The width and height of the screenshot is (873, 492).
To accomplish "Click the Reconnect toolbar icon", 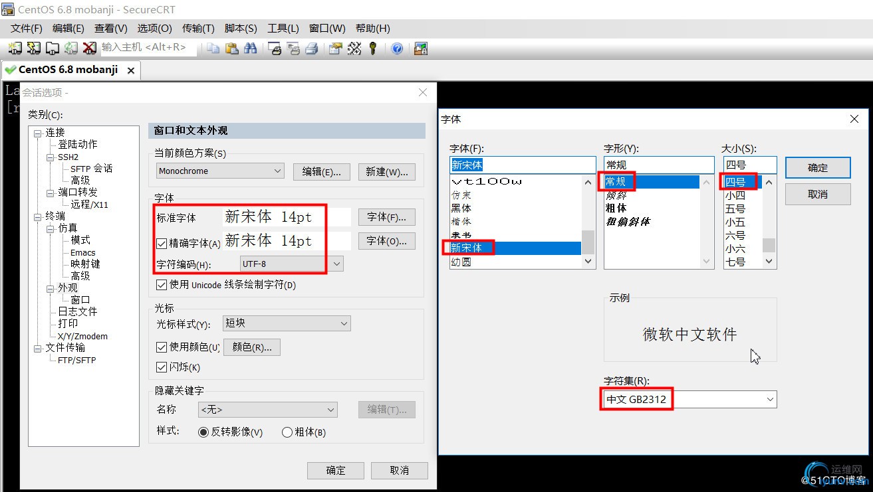I will click(70, 48).
